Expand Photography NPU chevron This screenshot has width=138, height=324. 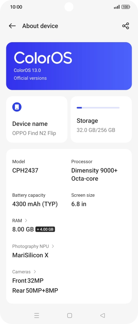[53, 246]
